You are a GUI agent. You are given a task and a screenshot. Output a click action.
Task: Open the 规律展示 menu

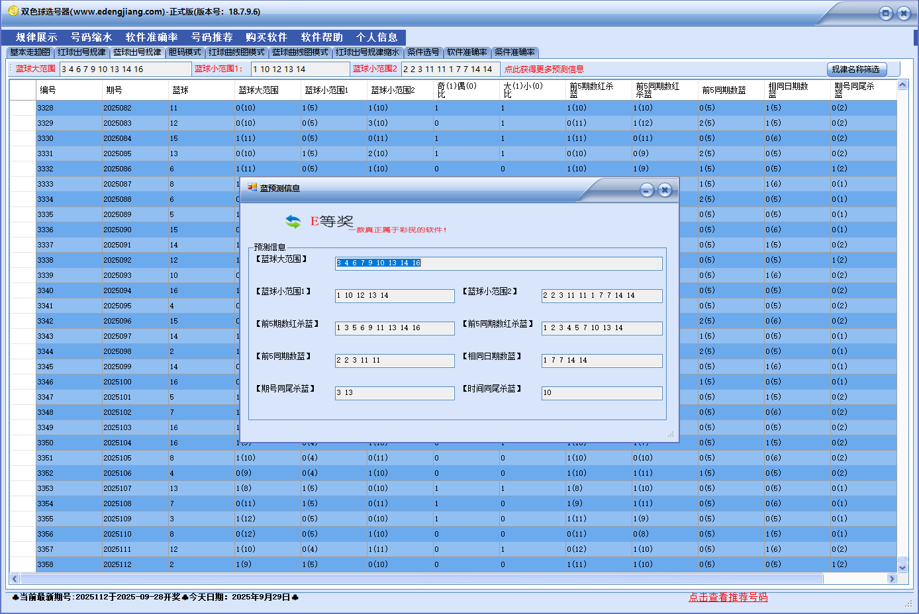[36, 38]
